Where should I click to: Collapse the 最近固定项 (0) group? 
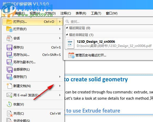[67, 28]
